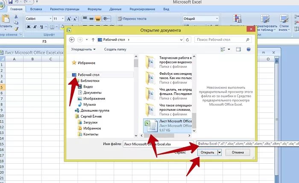This screenshot has width=299, height=183.
Task: Expand the address bar history dropdown
Action: [x=181, y=40]
